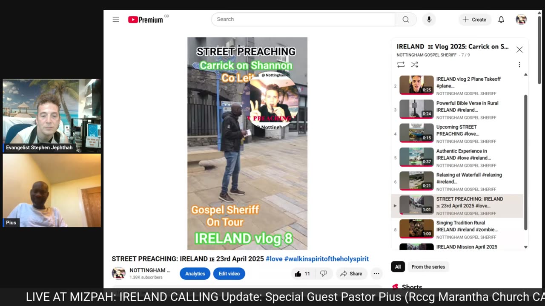Image resolution: width=545 pixels, height=306 pixels.
Task: Open the Create button
Action: click(x=475, y=20)
